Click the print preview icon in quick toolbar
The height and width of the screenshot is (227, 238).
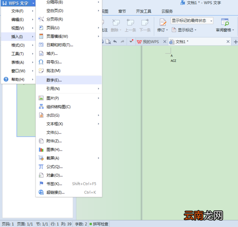coord(108,41)
